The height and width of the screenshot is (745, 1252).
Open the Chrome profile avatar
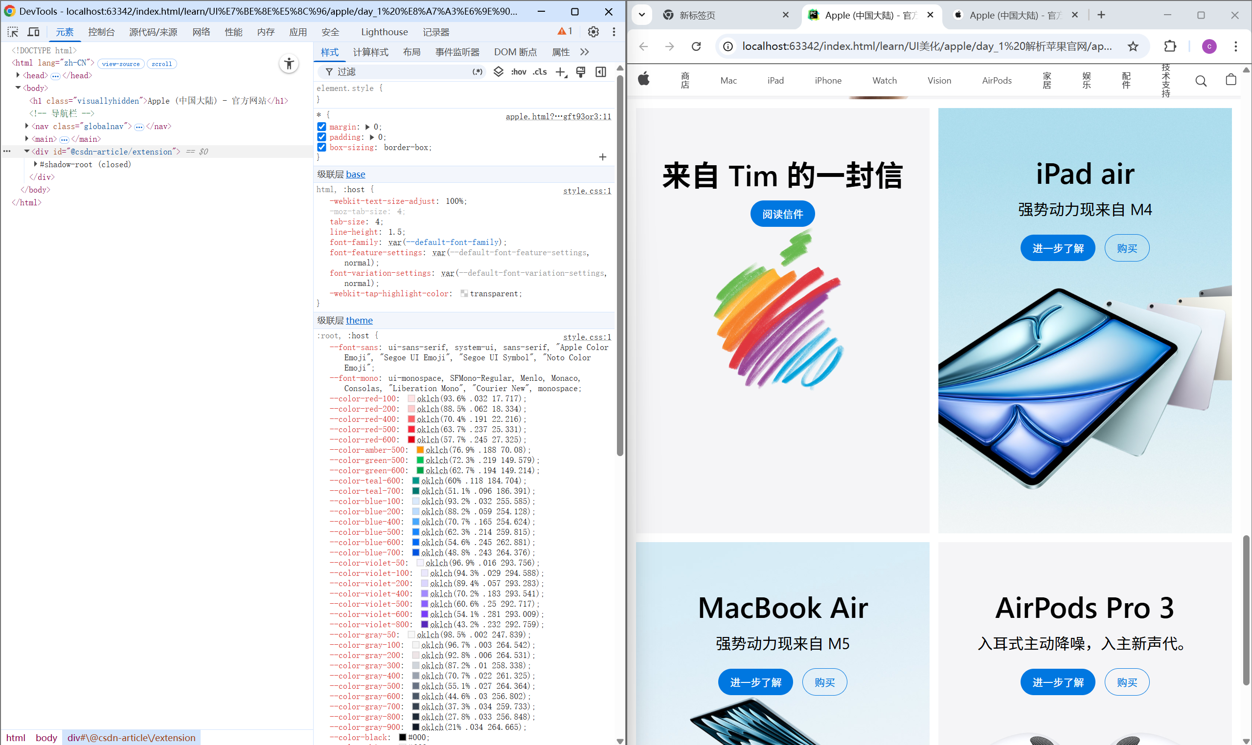(x=1209, y=47)
